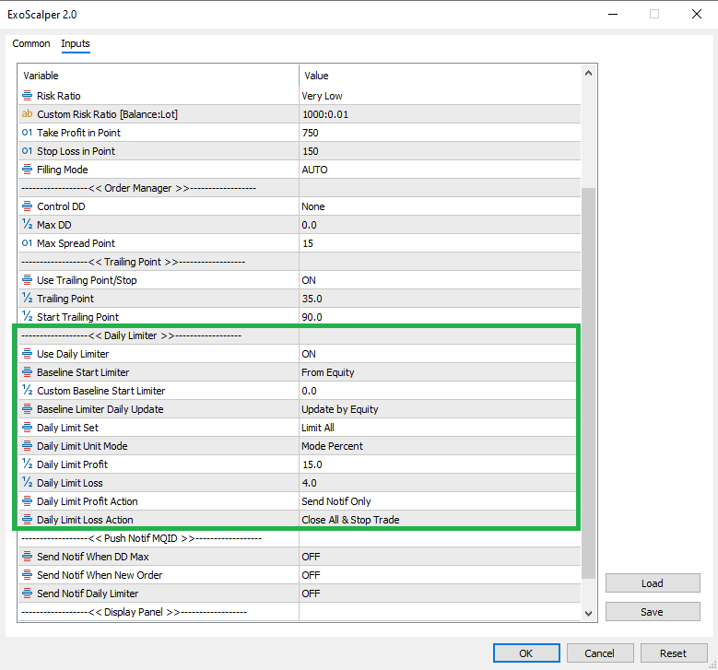Click the Value column header
The image size is (718, 670).
click(440, 76)
